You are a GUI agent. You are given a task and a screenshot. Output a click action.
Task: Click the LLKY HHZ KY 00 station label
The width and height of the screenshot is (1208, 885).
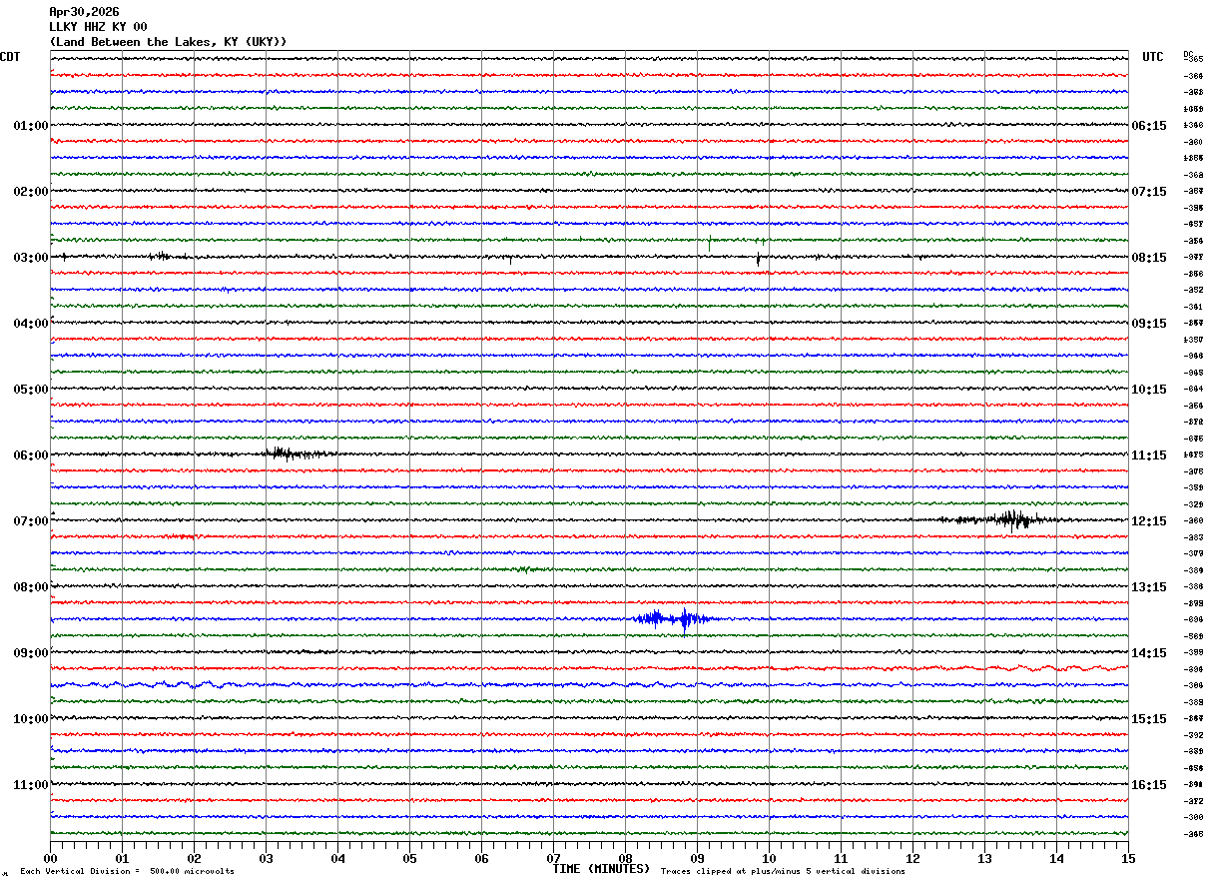pos(98,27)
